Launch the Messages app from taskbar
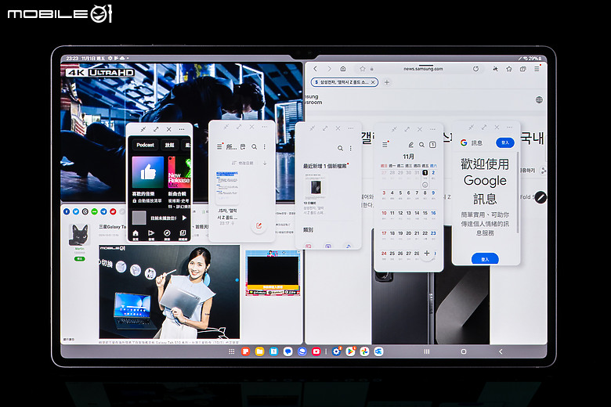 click(x=288, y=351)
